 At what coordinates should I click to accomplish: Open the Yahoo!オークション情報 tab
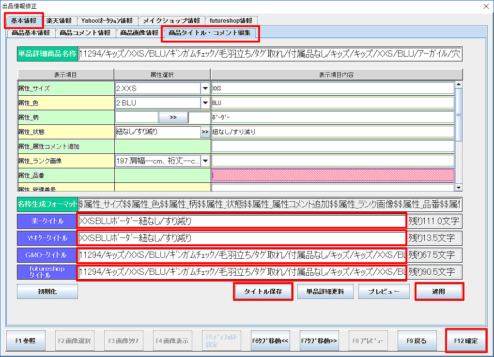coord(107,21)
